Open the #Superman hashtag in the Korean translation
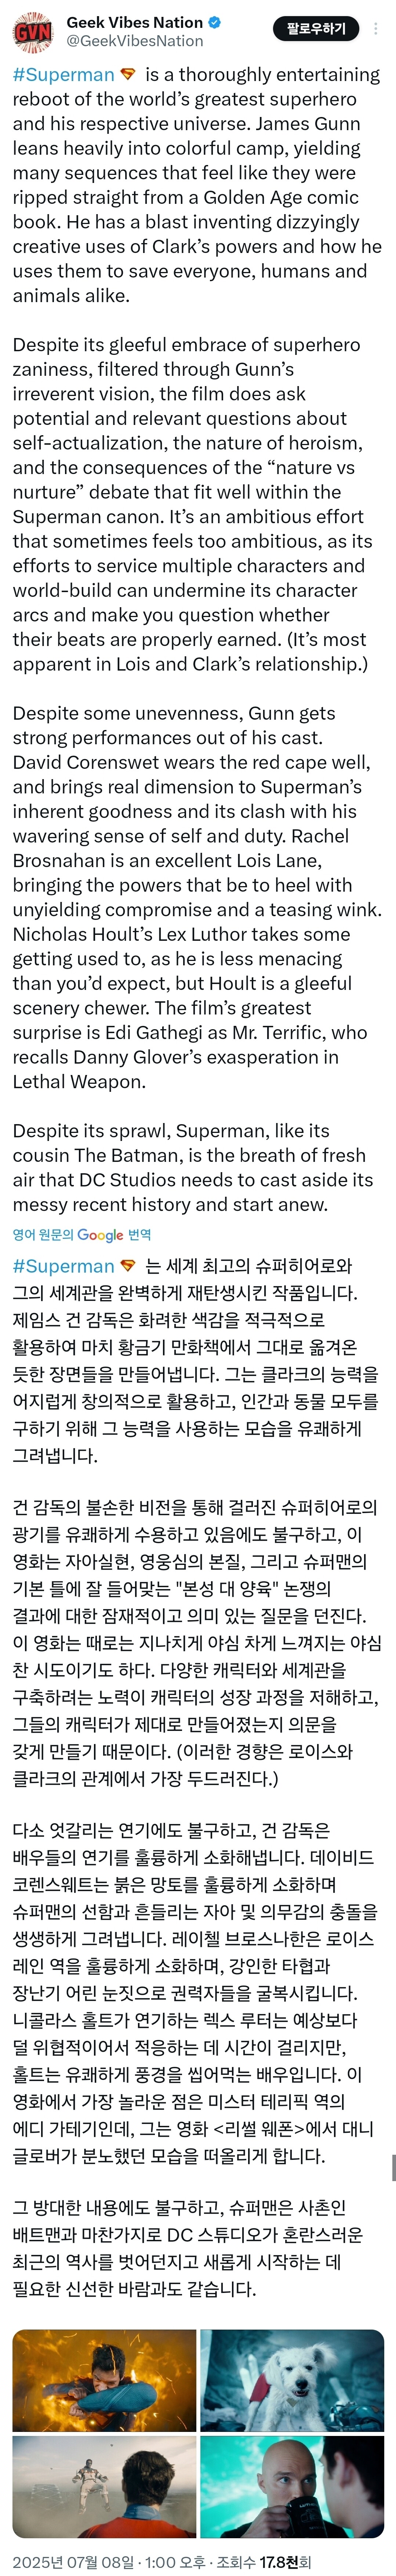 (x=63, y=1266)
